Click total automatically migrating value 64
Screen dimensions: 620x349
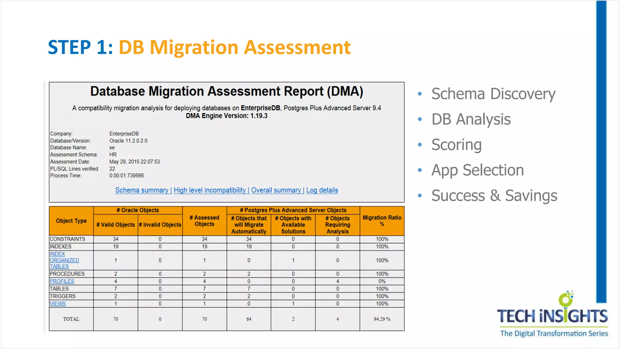(249, 319)
